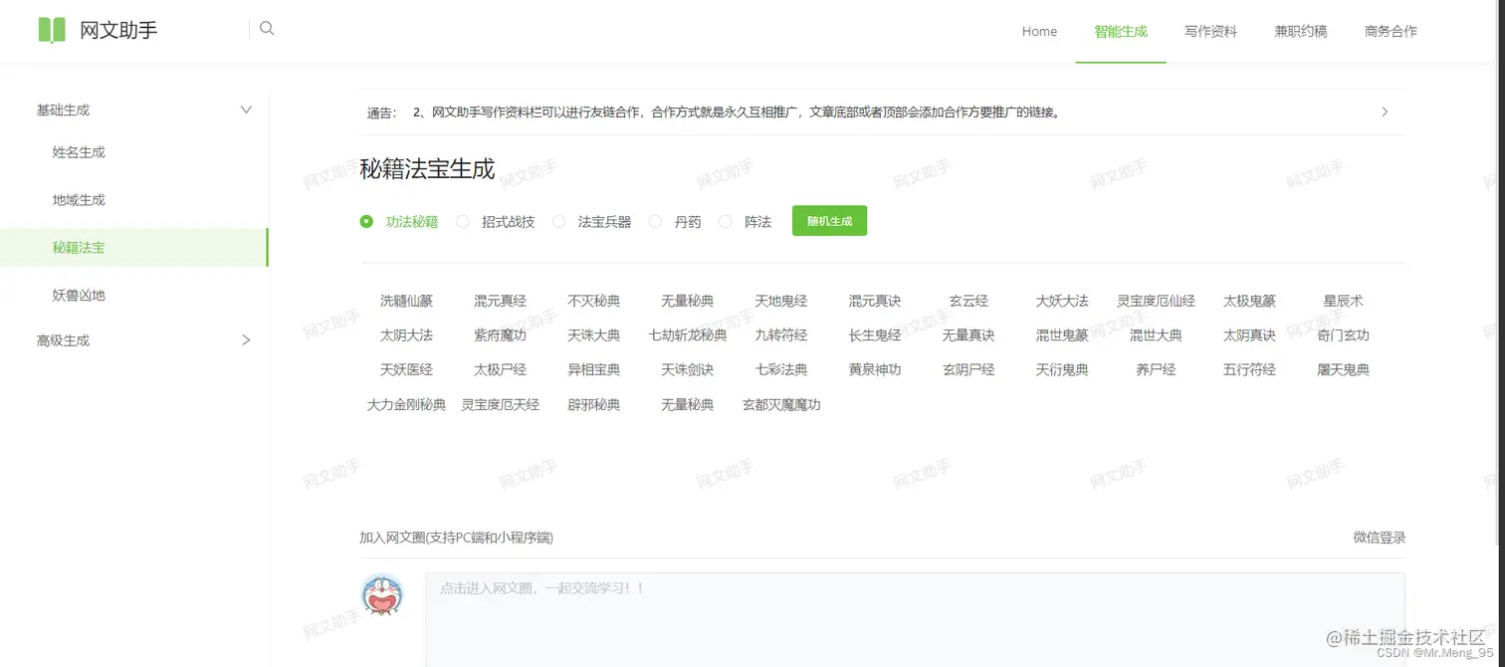Open the Home navigation item

[x=1039, y=31]
